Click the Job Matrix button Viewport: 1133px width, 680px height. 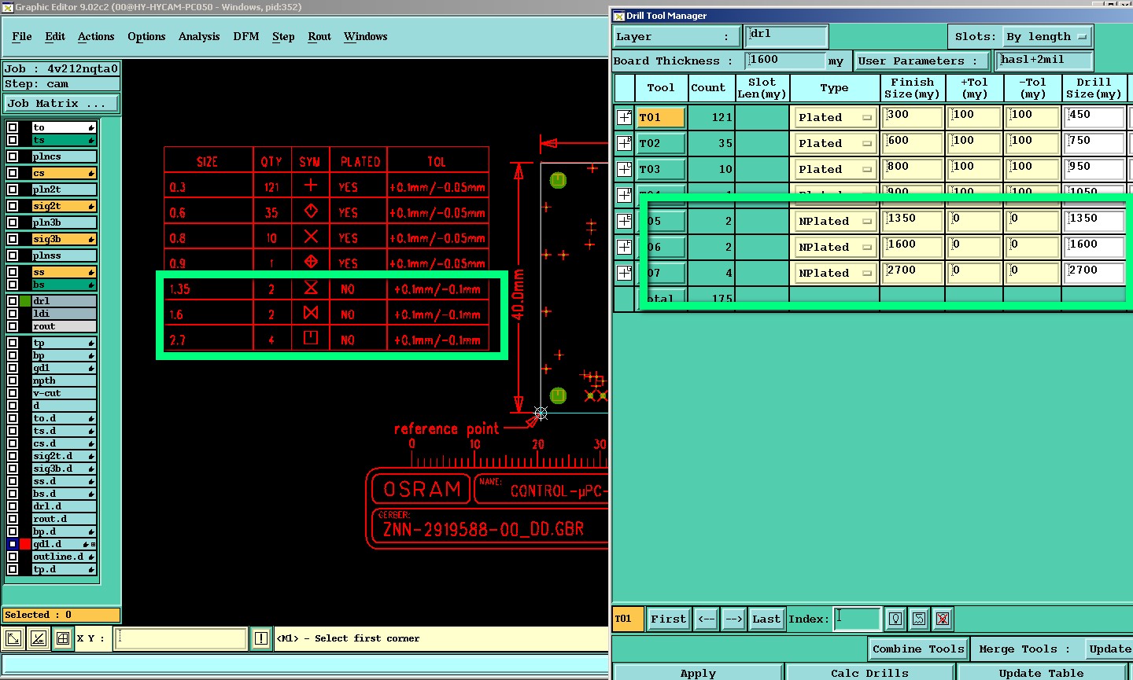[x=61, y=104]
